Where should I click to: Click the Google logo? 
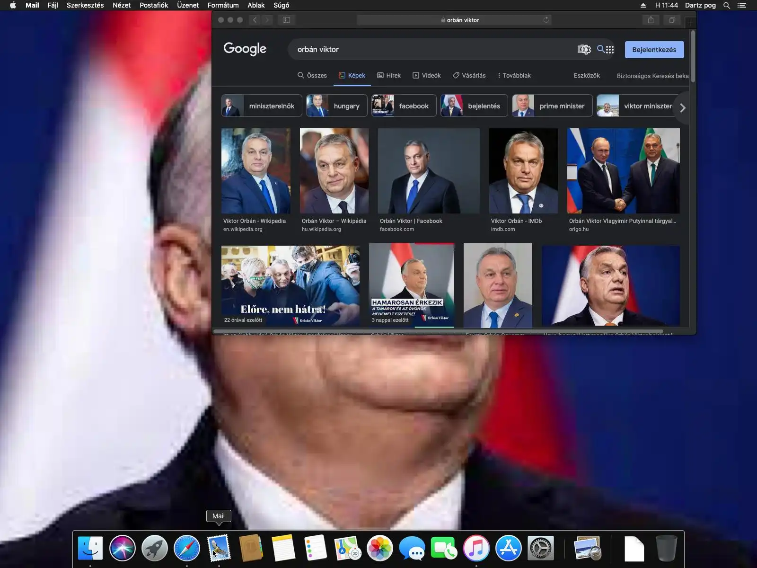[245, 49]
